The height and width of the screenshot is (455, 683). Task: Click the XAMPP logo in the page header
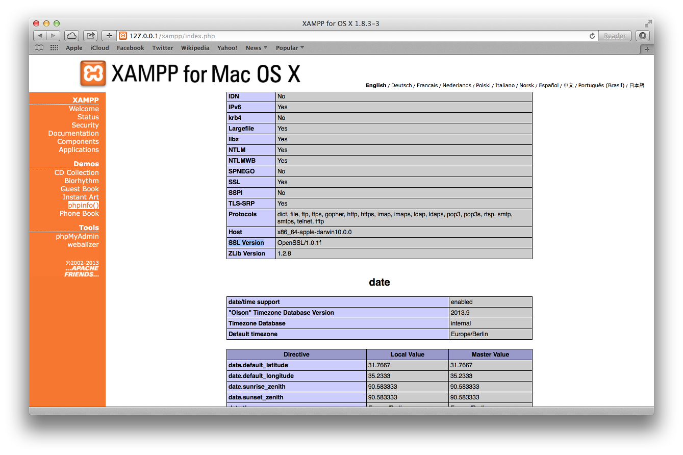(x=93, y=73)
